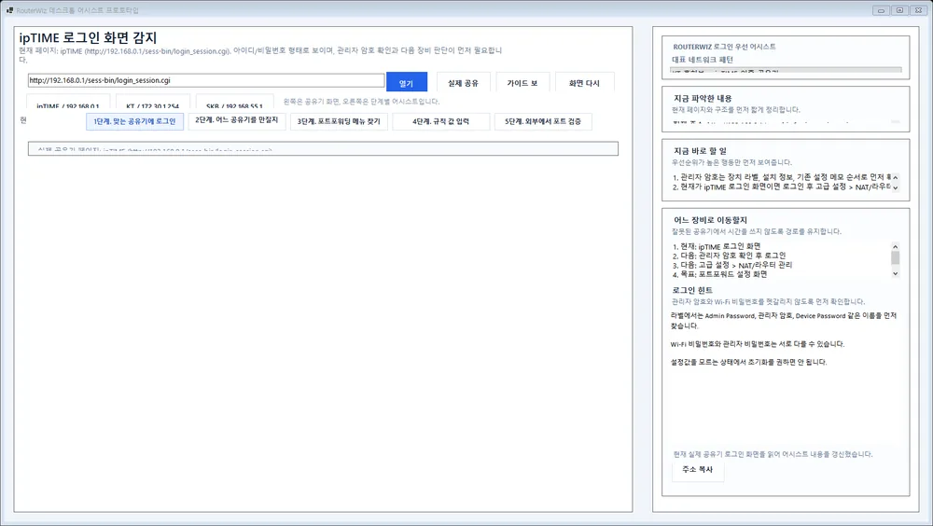
Task: Click the 실제 공유기 페이지 info box
Action: tap(323, 148)
